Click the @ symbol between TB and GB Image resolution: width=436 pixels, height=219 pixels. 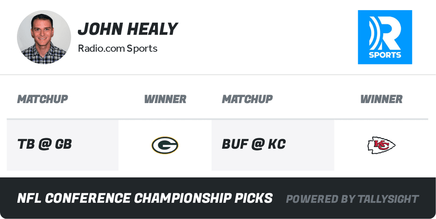pyautogui.click(x=44, y=144)
